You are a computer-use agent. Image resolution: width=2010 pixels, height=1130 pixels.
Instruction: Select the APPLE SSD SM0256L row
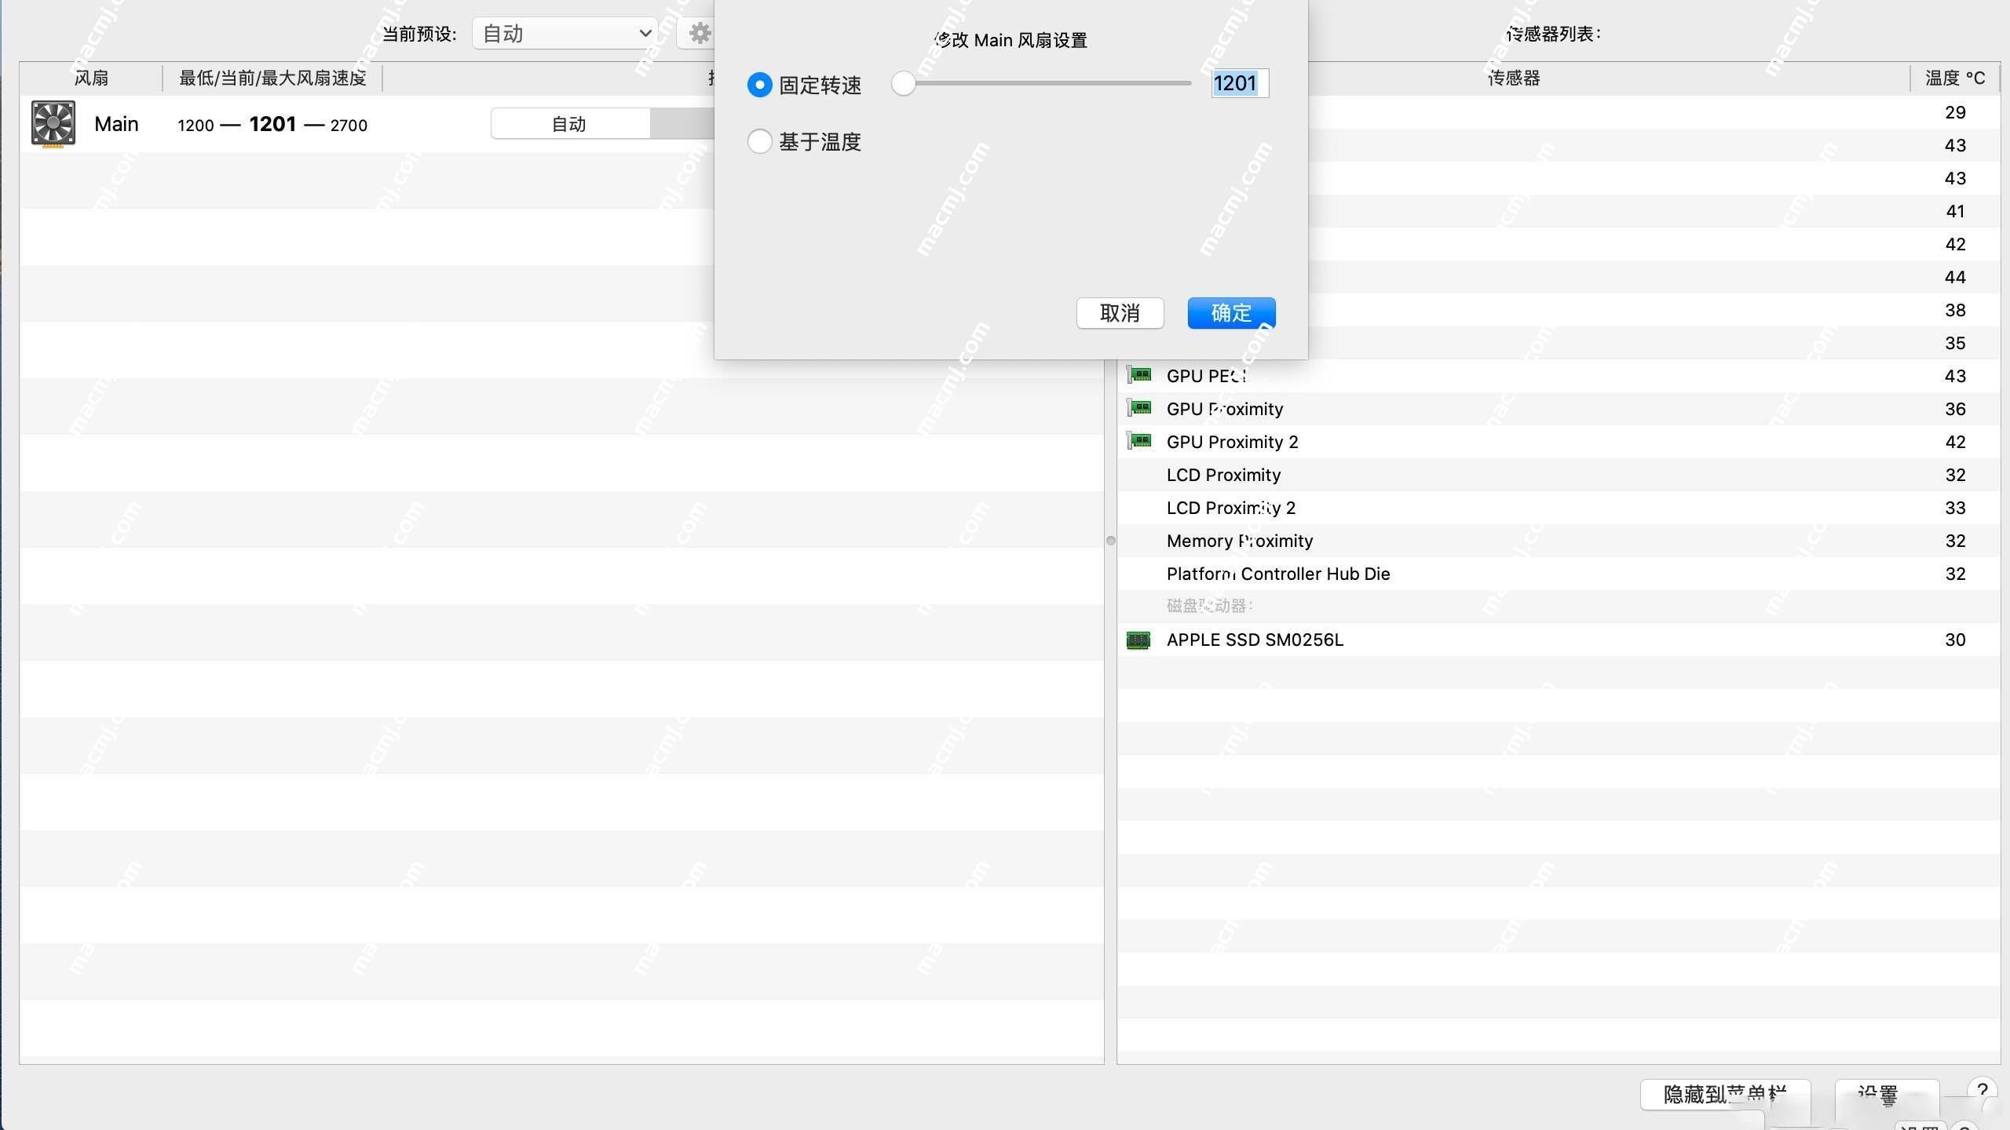[1559, 640]
